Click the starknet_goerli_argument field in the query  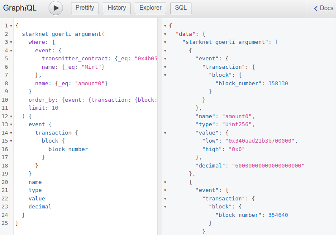point(61,34)
